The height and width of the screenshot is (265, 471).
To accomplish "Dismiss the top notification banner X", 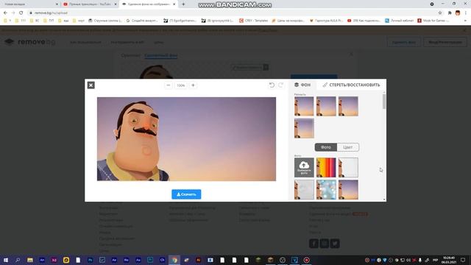I will (464, 30).
